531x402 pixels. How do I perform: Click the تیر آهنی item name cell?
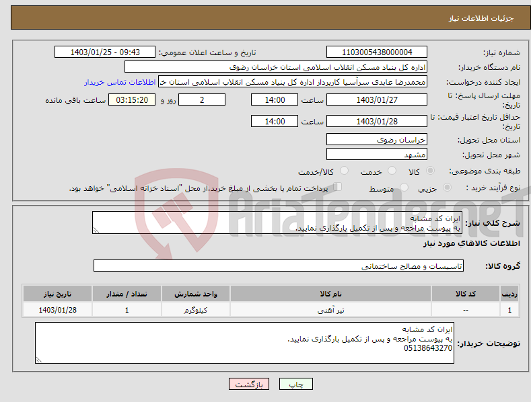330,310
